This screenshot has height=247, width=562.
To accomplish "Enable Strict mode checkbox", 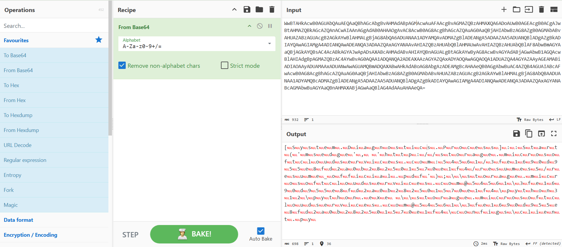I will click(x=224, y=65).
